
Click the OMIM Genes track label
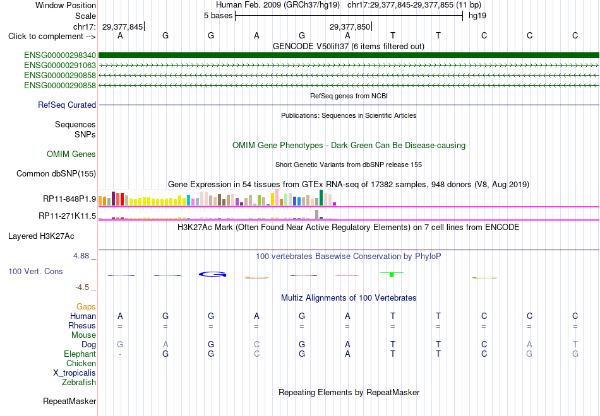pos(71,154)
